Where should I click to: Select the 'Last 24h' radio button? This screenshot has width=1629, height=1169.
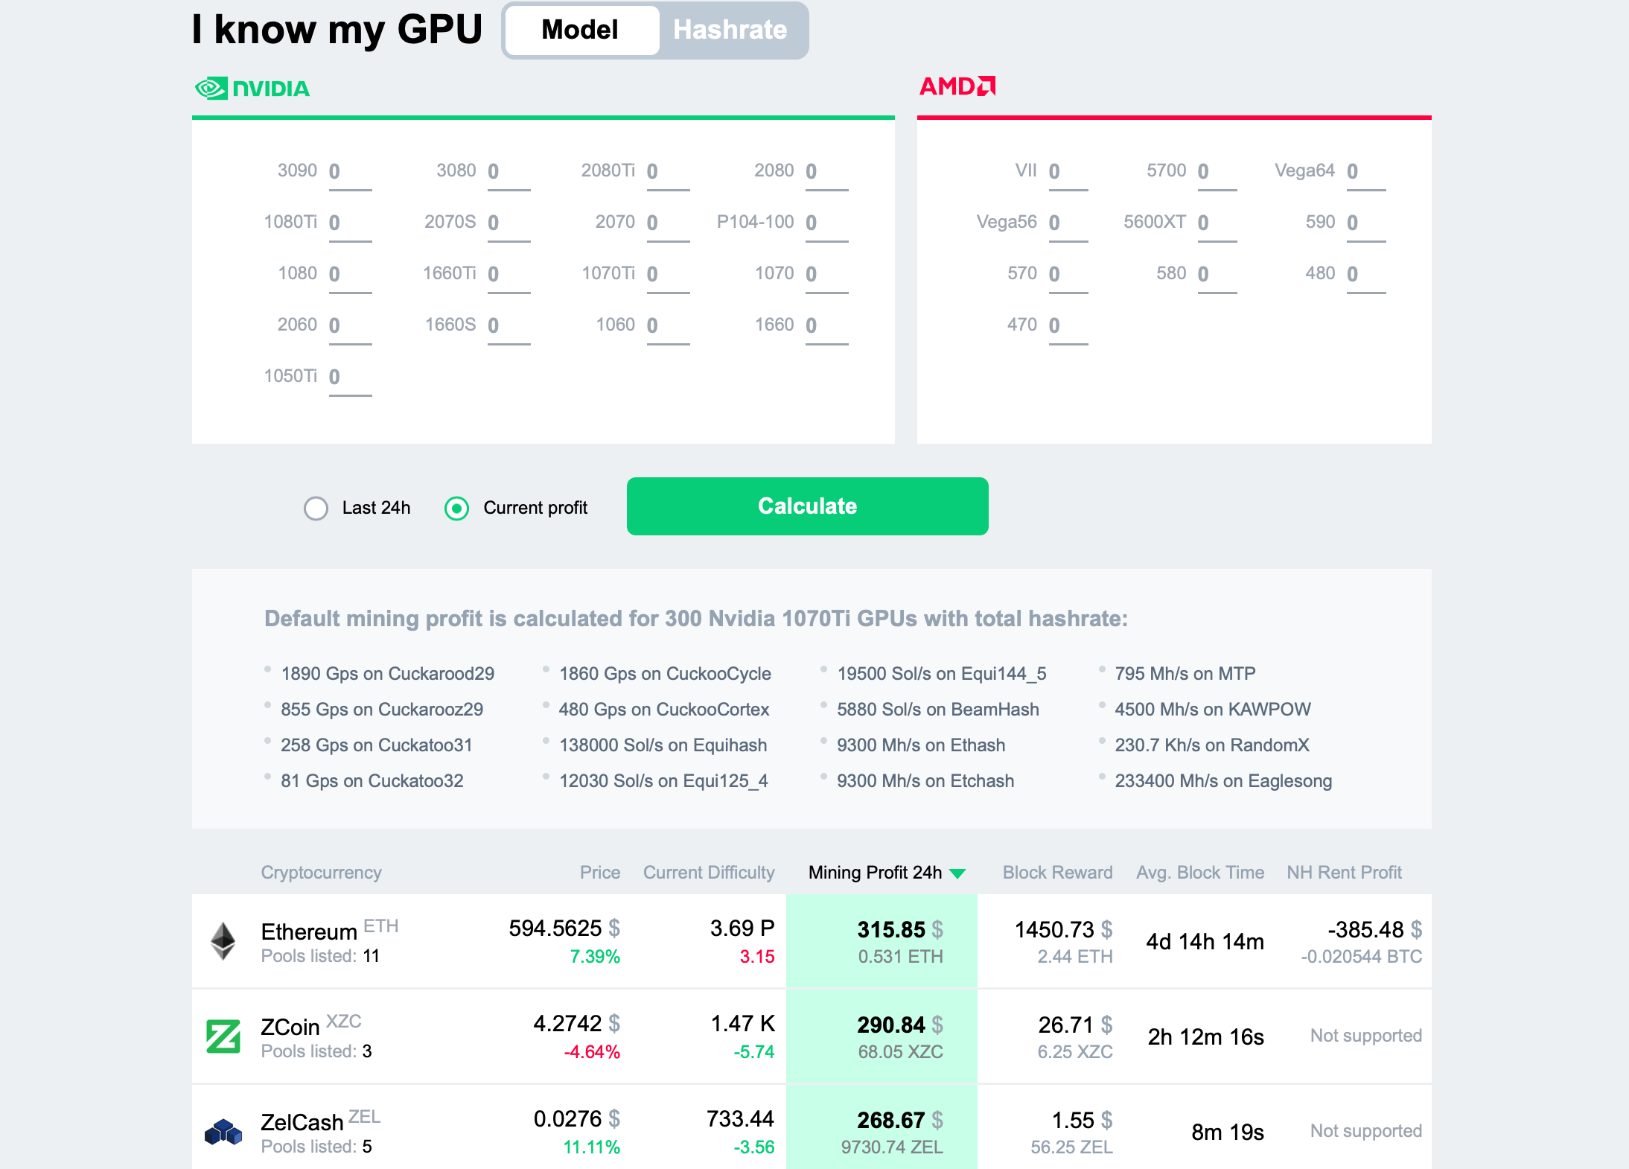tap(315, 506)
